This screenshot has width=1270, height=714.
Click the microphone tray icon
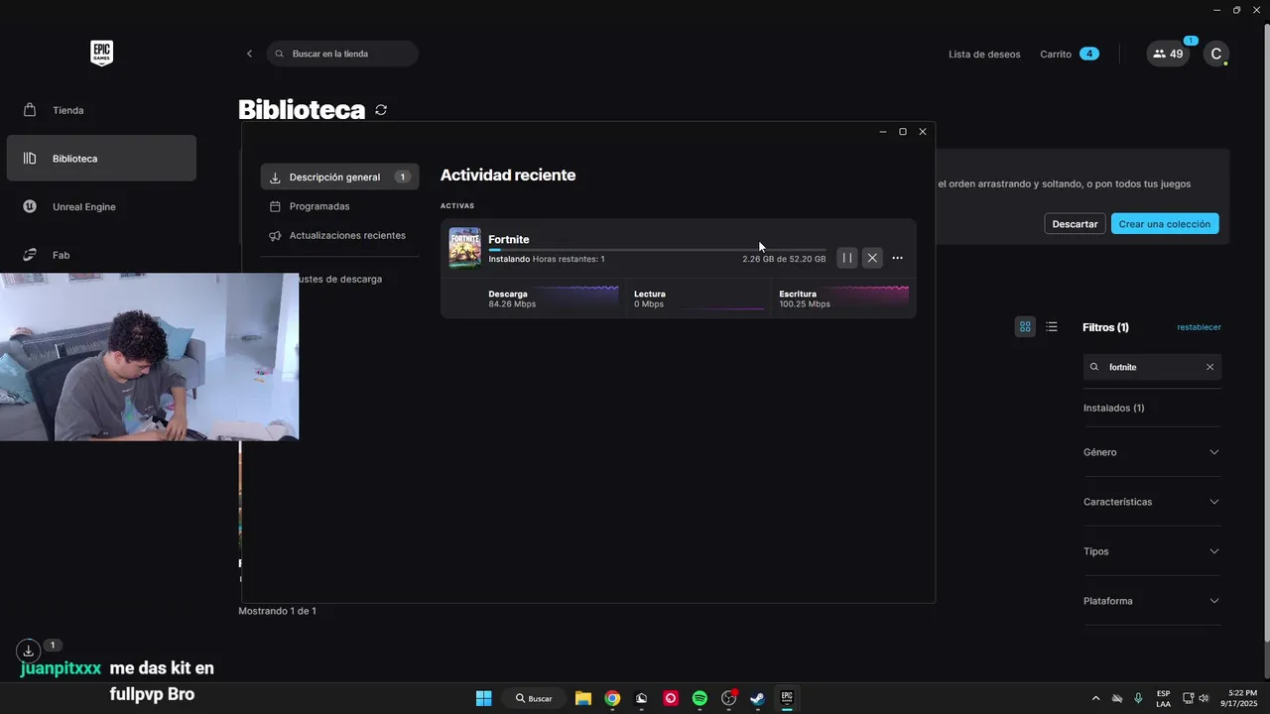[1138, 698]
